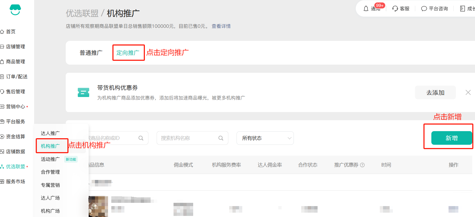Click search magnifier in institution name field
Image resolution: width=475 pixels, height=217 pixels.
(221, 138)
